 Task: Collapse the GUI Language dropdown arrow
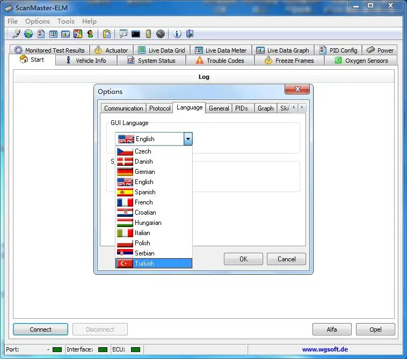(188, 139)
